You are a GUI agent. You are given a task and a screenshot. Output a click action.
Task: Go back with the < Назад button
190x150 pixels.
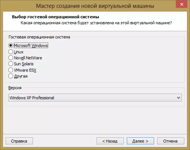(x=110, y=141)
